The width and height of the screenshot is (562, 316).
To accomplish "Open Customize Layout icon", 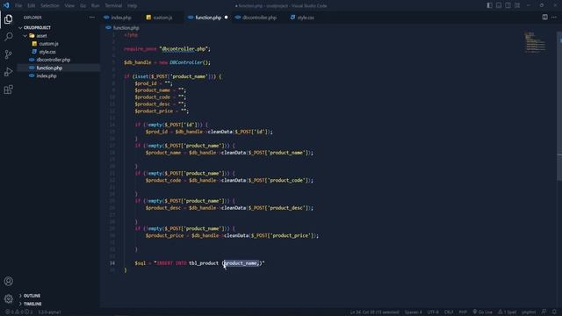I will tap(517, 5).
